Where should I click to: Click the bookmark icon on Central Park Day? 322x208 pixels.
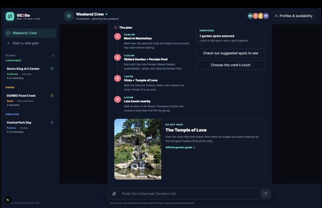pyautogui.click(x=52, y=122)
